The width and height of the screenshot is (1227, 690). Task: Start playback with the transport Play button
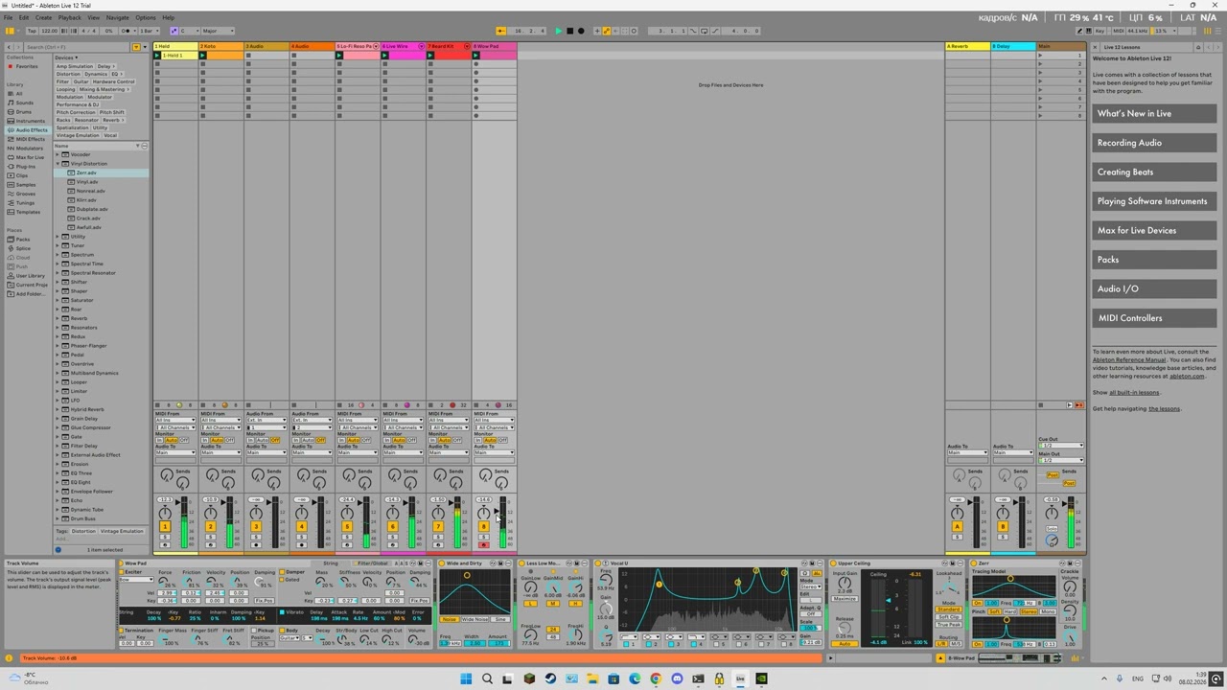click(x=558, y=31)
